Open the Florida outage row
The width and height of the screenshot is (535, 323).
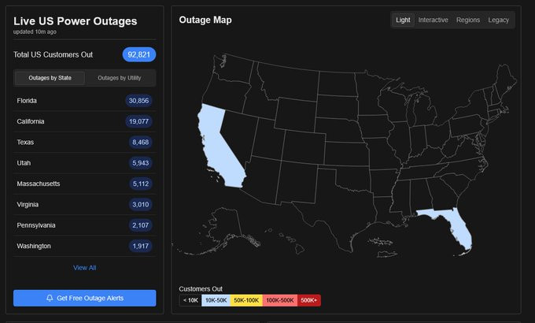click(85, 101)
